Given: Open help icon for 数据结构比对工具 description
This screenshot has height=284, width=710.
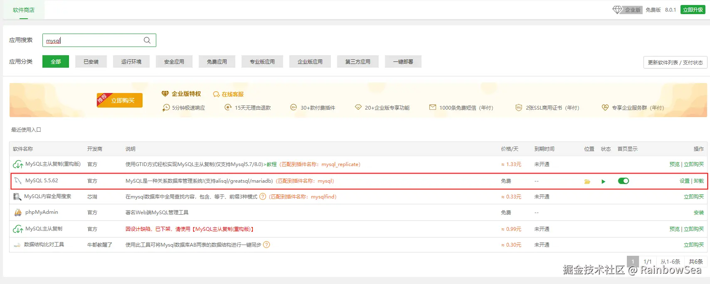Looking at the screenshot, I should (266, 245).
